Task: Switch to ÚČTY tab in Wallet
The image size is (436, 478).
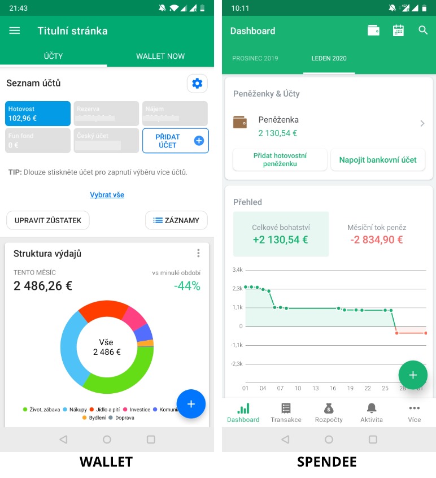Action: click(x=53, y=56)
